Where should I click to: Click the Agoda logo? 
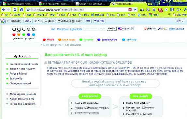pos(24,33)
